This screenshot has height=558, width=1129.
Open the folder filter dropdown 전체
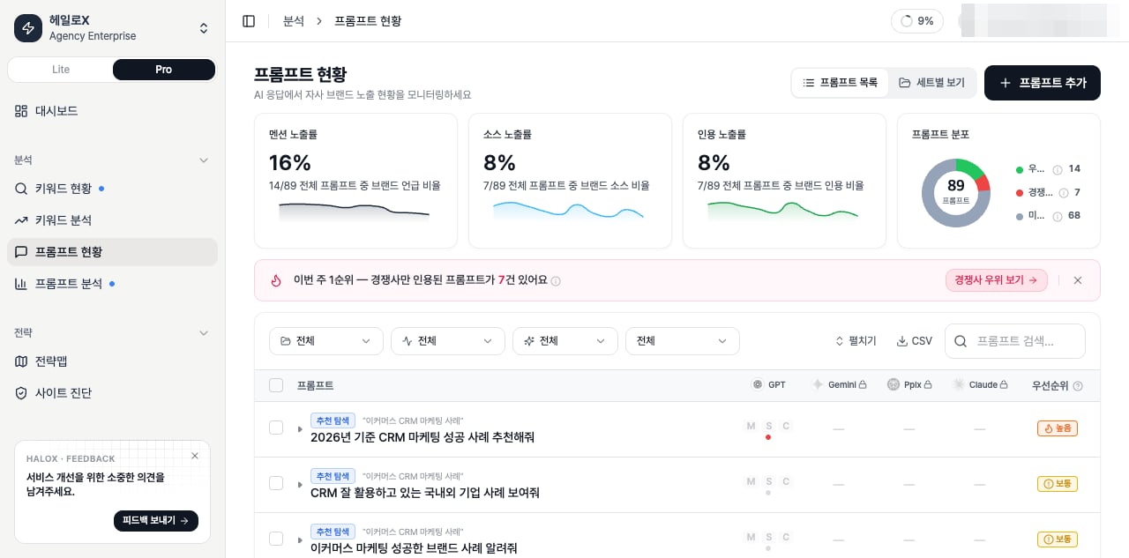(x=326, y=341)
